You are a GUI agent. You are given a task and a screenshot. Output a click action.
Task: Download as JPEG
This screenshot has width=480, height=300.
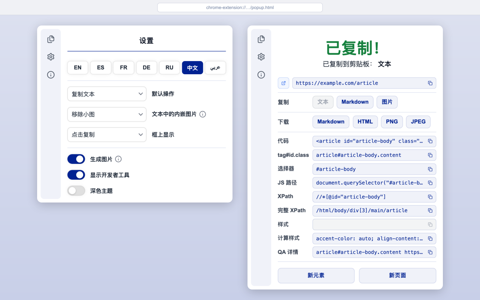pos(418,122)
